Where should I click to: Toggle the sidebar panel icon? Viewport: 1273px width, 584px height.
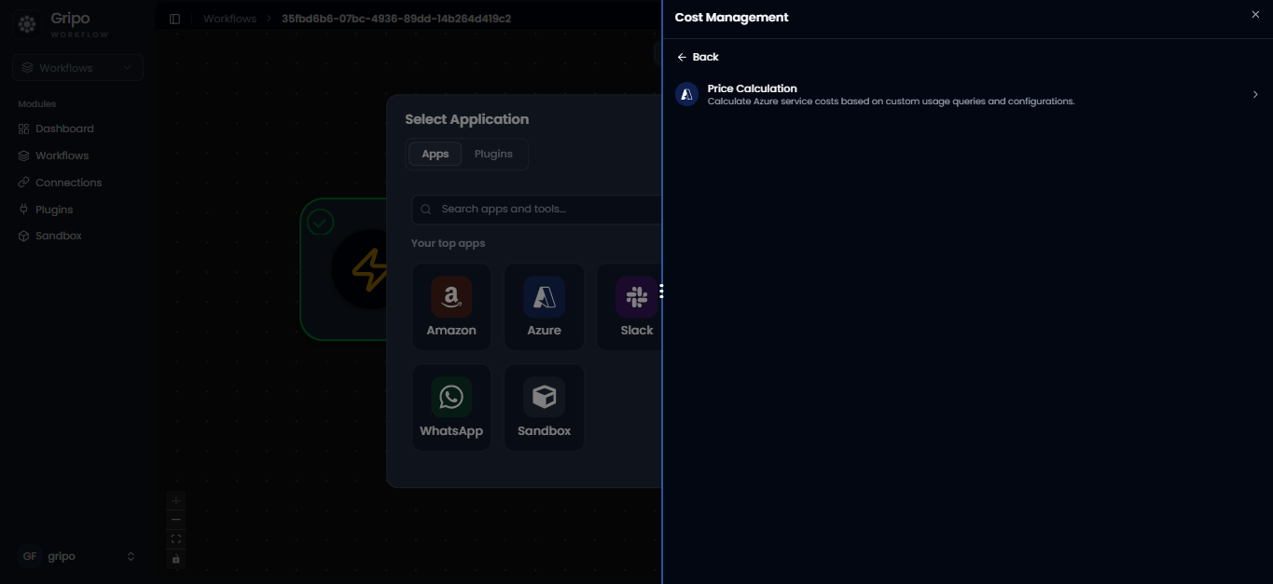(x=174, y=19)
